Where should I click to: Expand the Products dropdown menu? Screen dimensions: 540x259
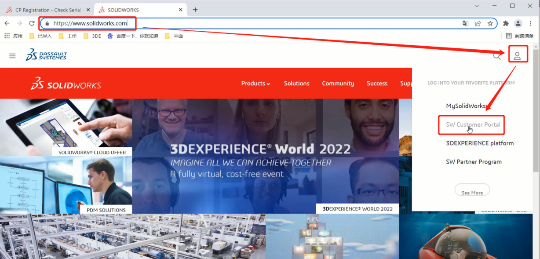[x=255, y=84]
